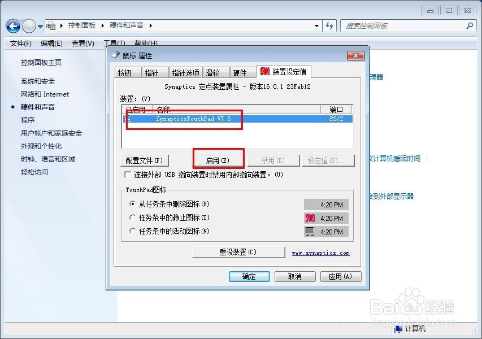This screenshot has height=339, width=482.
Task: Minimize the Control Panel window
Action: tap(430, 11)
